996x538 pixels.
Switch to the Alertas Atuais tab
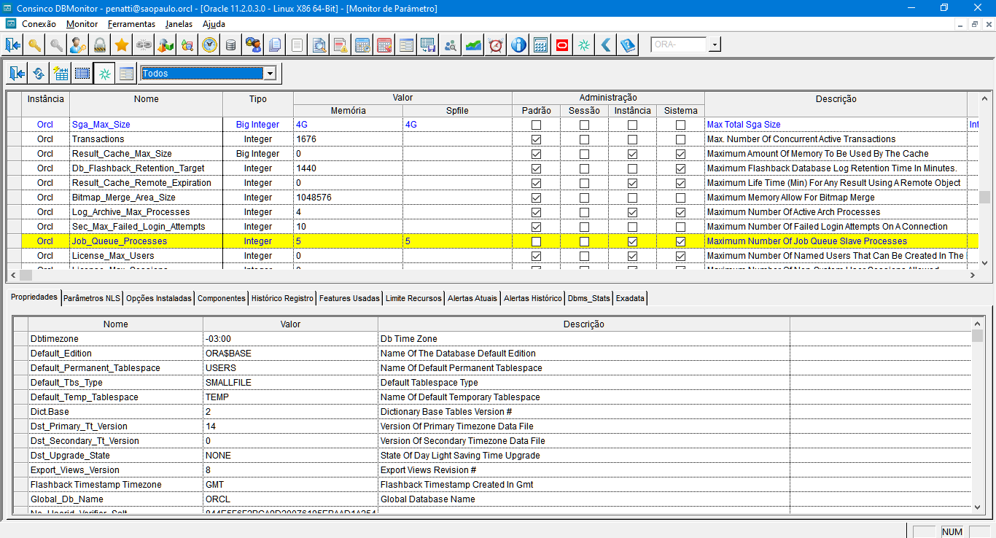tap(472, 298)
